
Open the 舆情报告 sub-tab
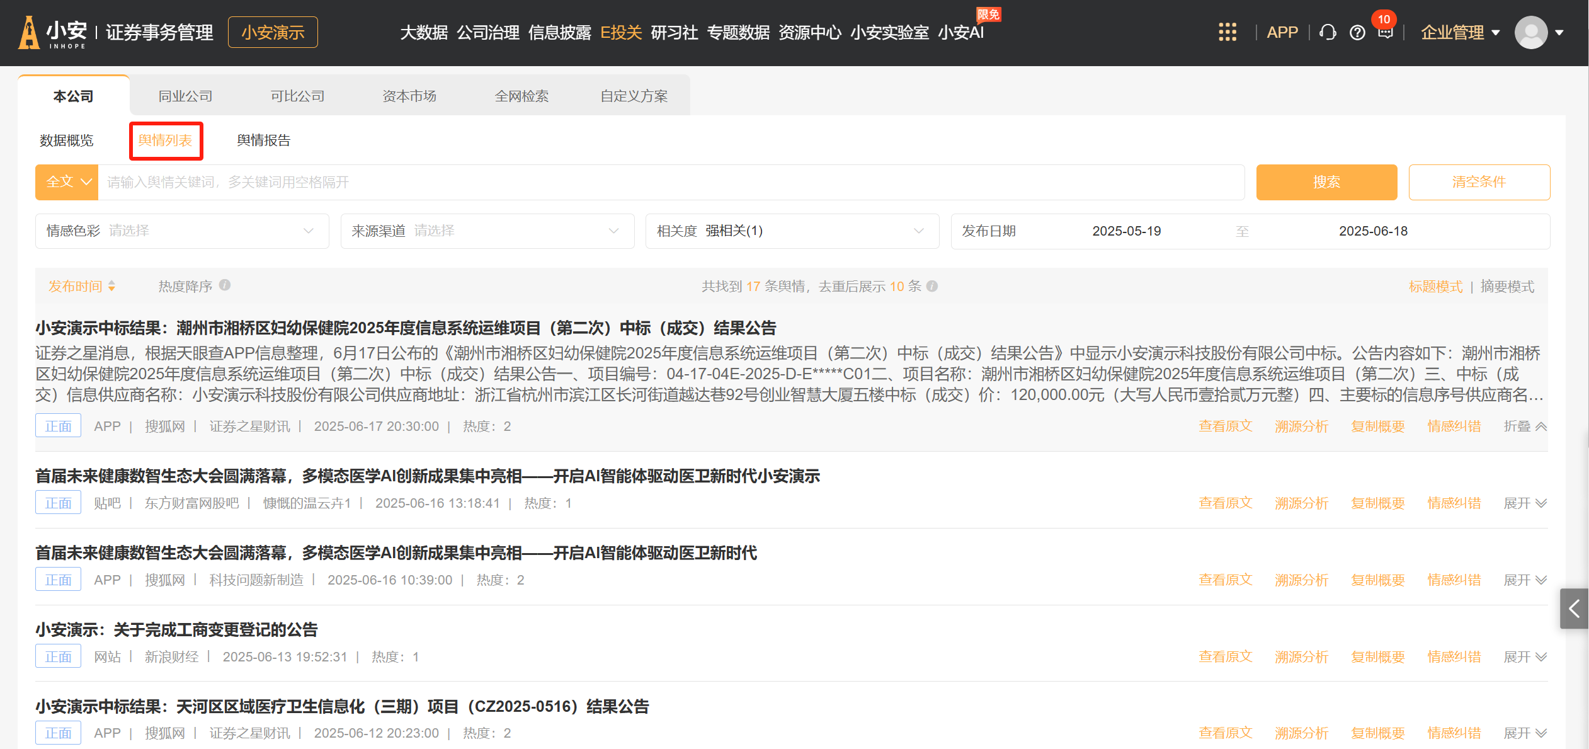(263, 140)
